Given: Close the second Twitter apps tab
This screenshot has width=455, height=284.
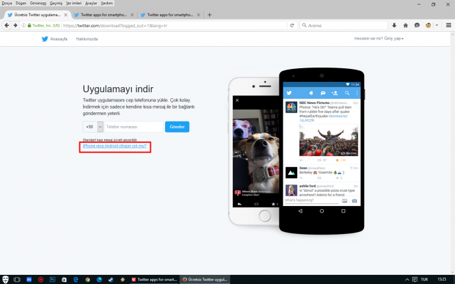Looking at the screenshot, I should 132,15.
